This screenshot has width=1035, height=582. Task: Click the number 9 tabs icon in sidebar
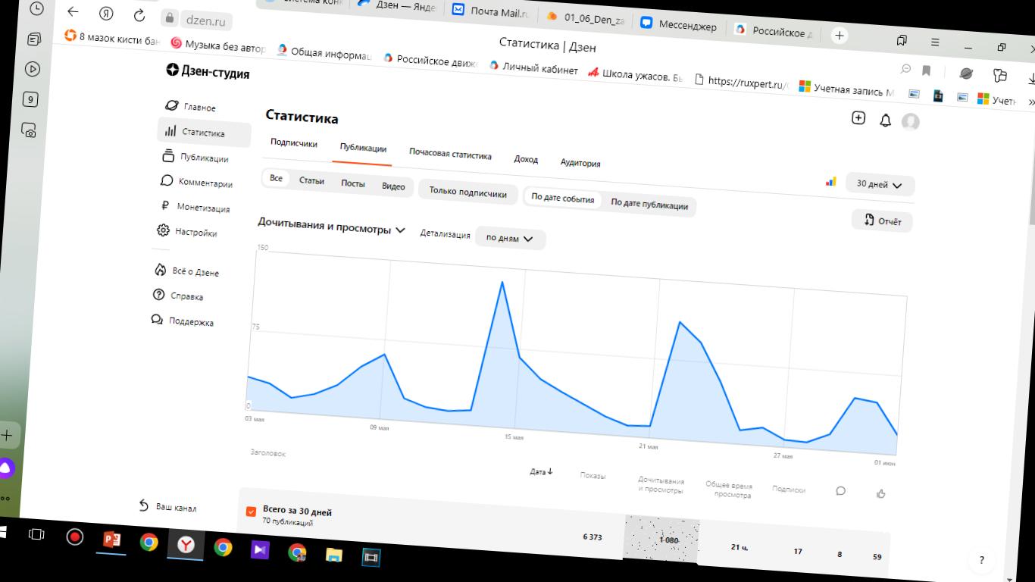coord(30,99)
